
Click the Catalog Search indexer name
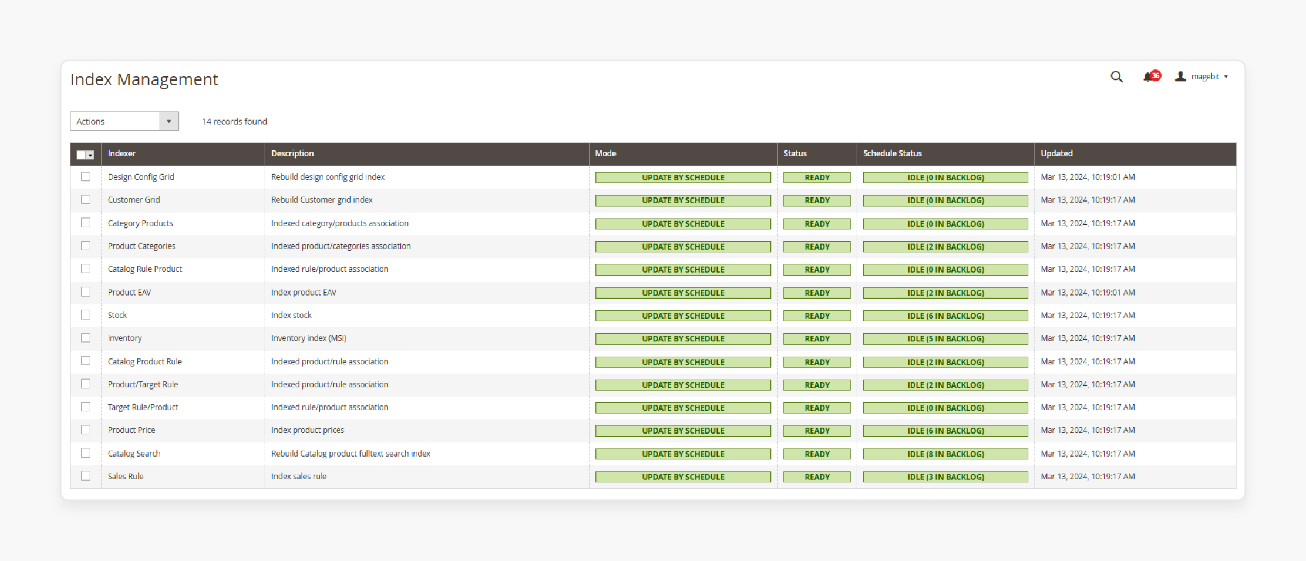134,454
